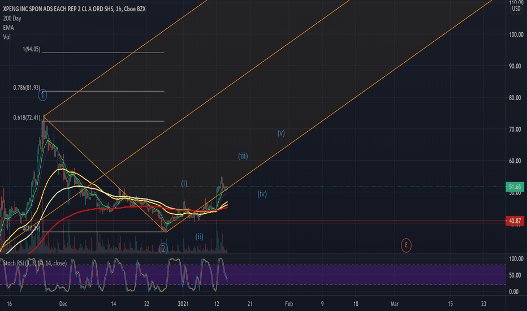Click the 22 date on time axis
Screen dimensions: 527x311
tap(146, 304)
